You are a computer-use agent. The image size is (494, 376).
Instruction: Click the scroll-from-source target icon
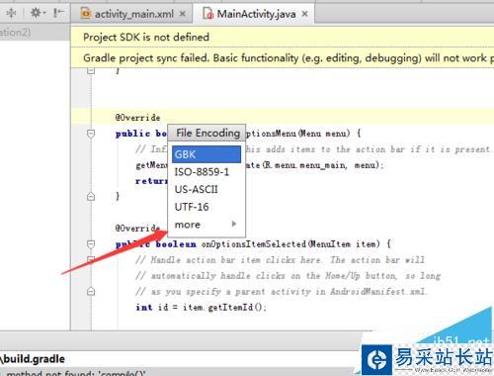[11, 13]
